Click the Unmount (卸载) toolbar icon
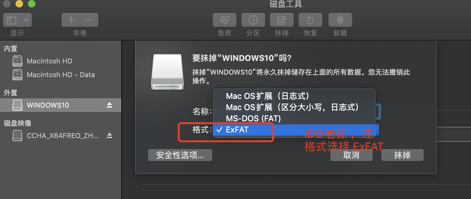The height and width of the screenshot is (199, 471). pos(340,20)
